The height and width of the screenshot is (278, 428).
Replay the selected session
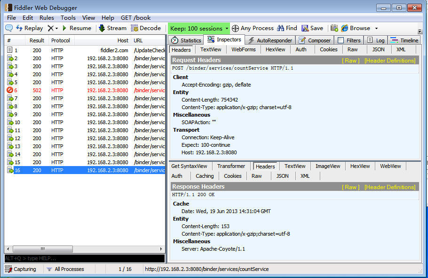pyautogui.click(x=30, y=28)
